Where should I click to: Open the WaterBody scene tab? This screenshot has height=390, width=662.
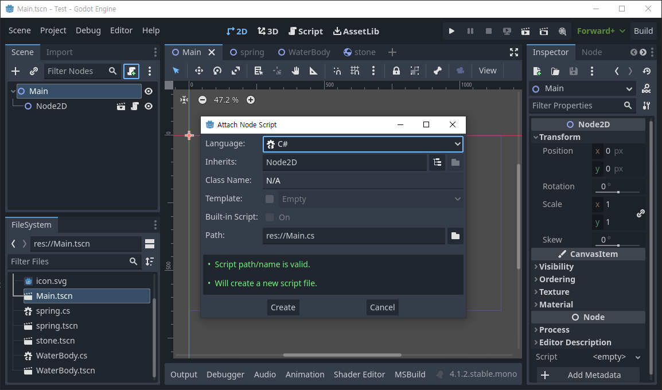[305, 52]
